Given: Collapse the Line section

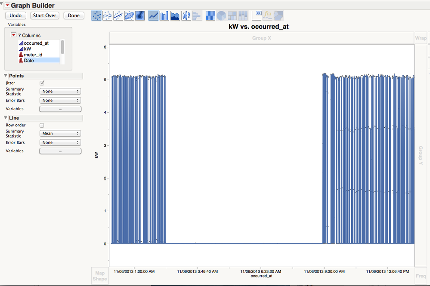Looking at the screenshot, I should 6,118.
